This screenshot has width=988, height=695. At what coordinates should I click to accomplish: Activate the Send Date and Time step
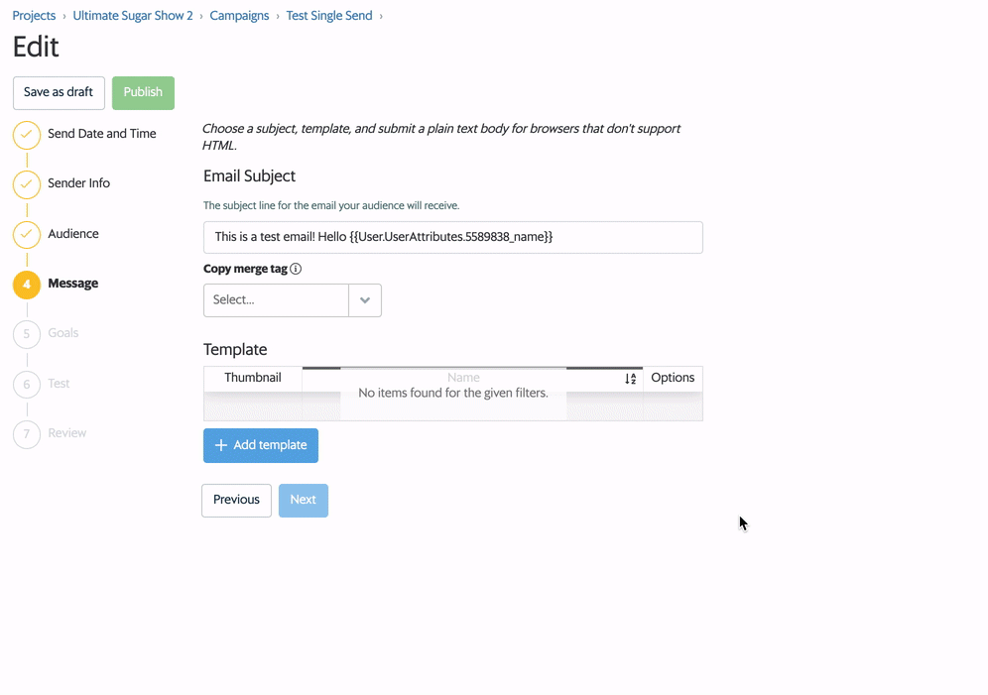point(102,132)
